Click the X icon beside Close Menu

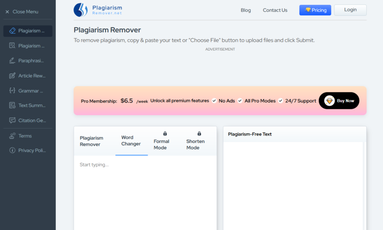(x=7, y=12)
